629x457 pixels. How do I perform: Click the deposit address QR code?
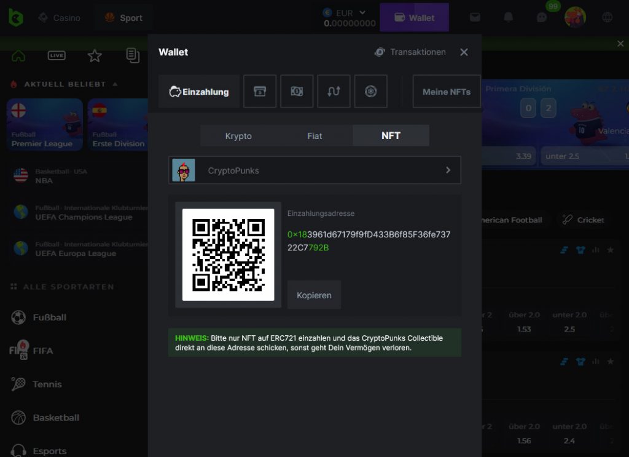(229, 255)
